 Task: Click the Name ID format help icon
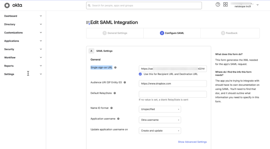[112, 108]
